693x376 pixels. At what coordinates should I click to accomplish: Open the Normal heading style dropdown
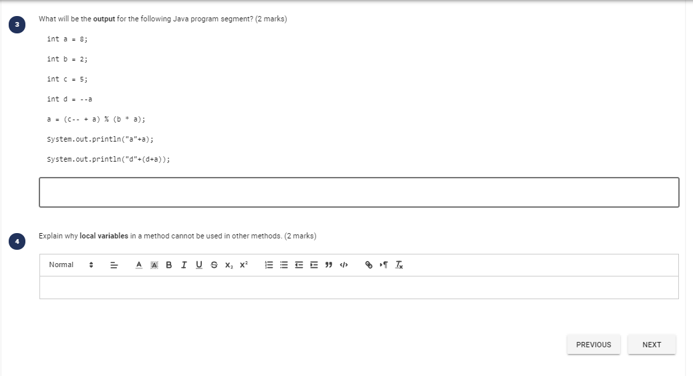pos(71,264)
